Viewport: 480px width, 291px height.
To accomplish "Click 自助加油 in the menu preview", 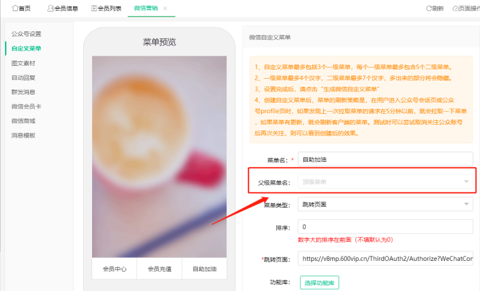I will click(204, 269).
